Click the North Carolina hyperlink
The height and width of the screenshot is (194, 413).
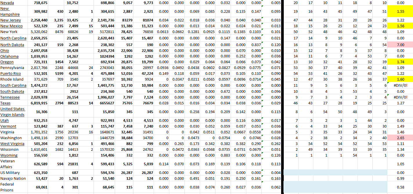(13, 38)
